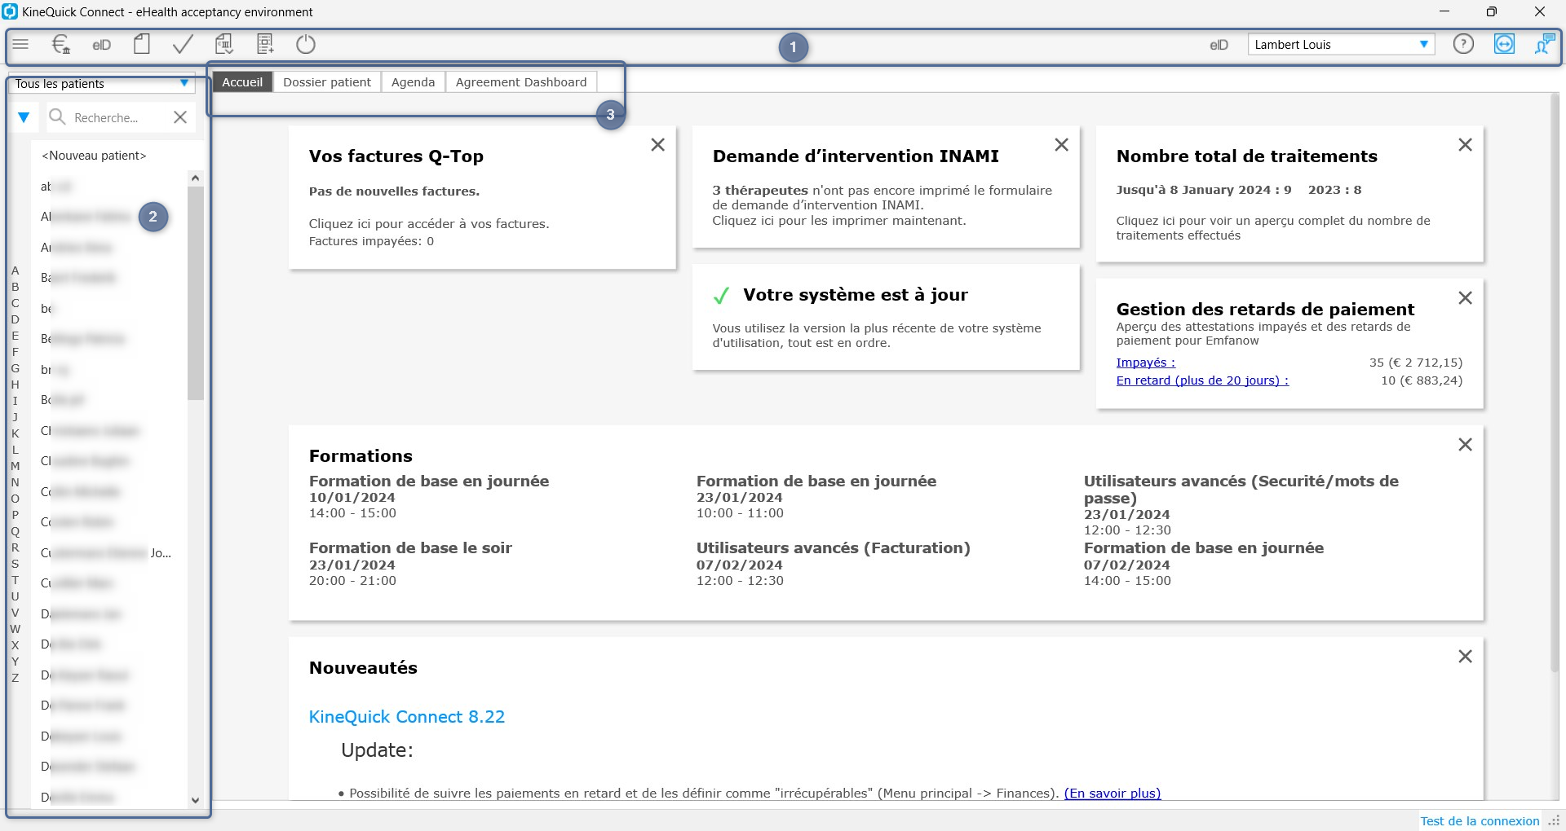Click patient list scrollbar up arrow
The height and width of the screenshot is (831, 1566).
[x=195, y=178]
